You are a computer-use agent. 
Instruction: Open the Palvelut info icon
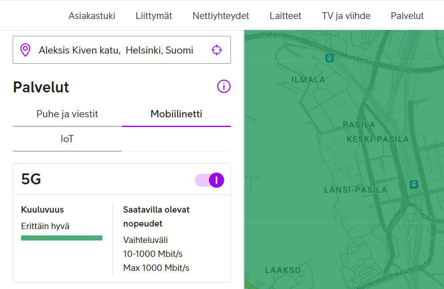(x=224, y=86)
